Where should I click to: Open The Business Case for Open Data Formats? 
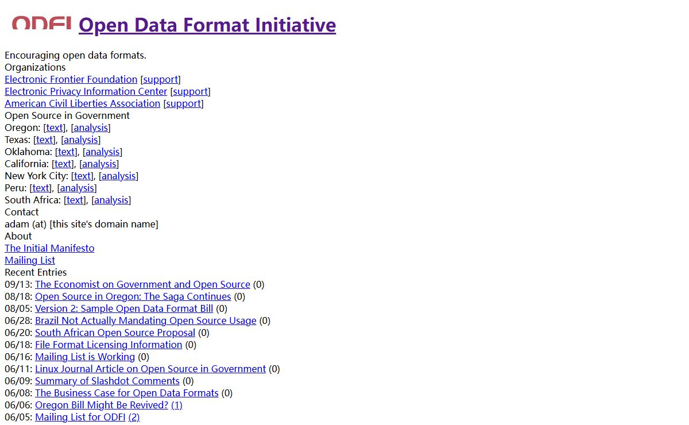127,393
